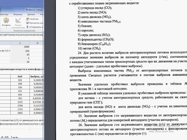Select code cell 304
Image resolution: width=187 pixels, height=140 pixels.
(x=20, y=84)
